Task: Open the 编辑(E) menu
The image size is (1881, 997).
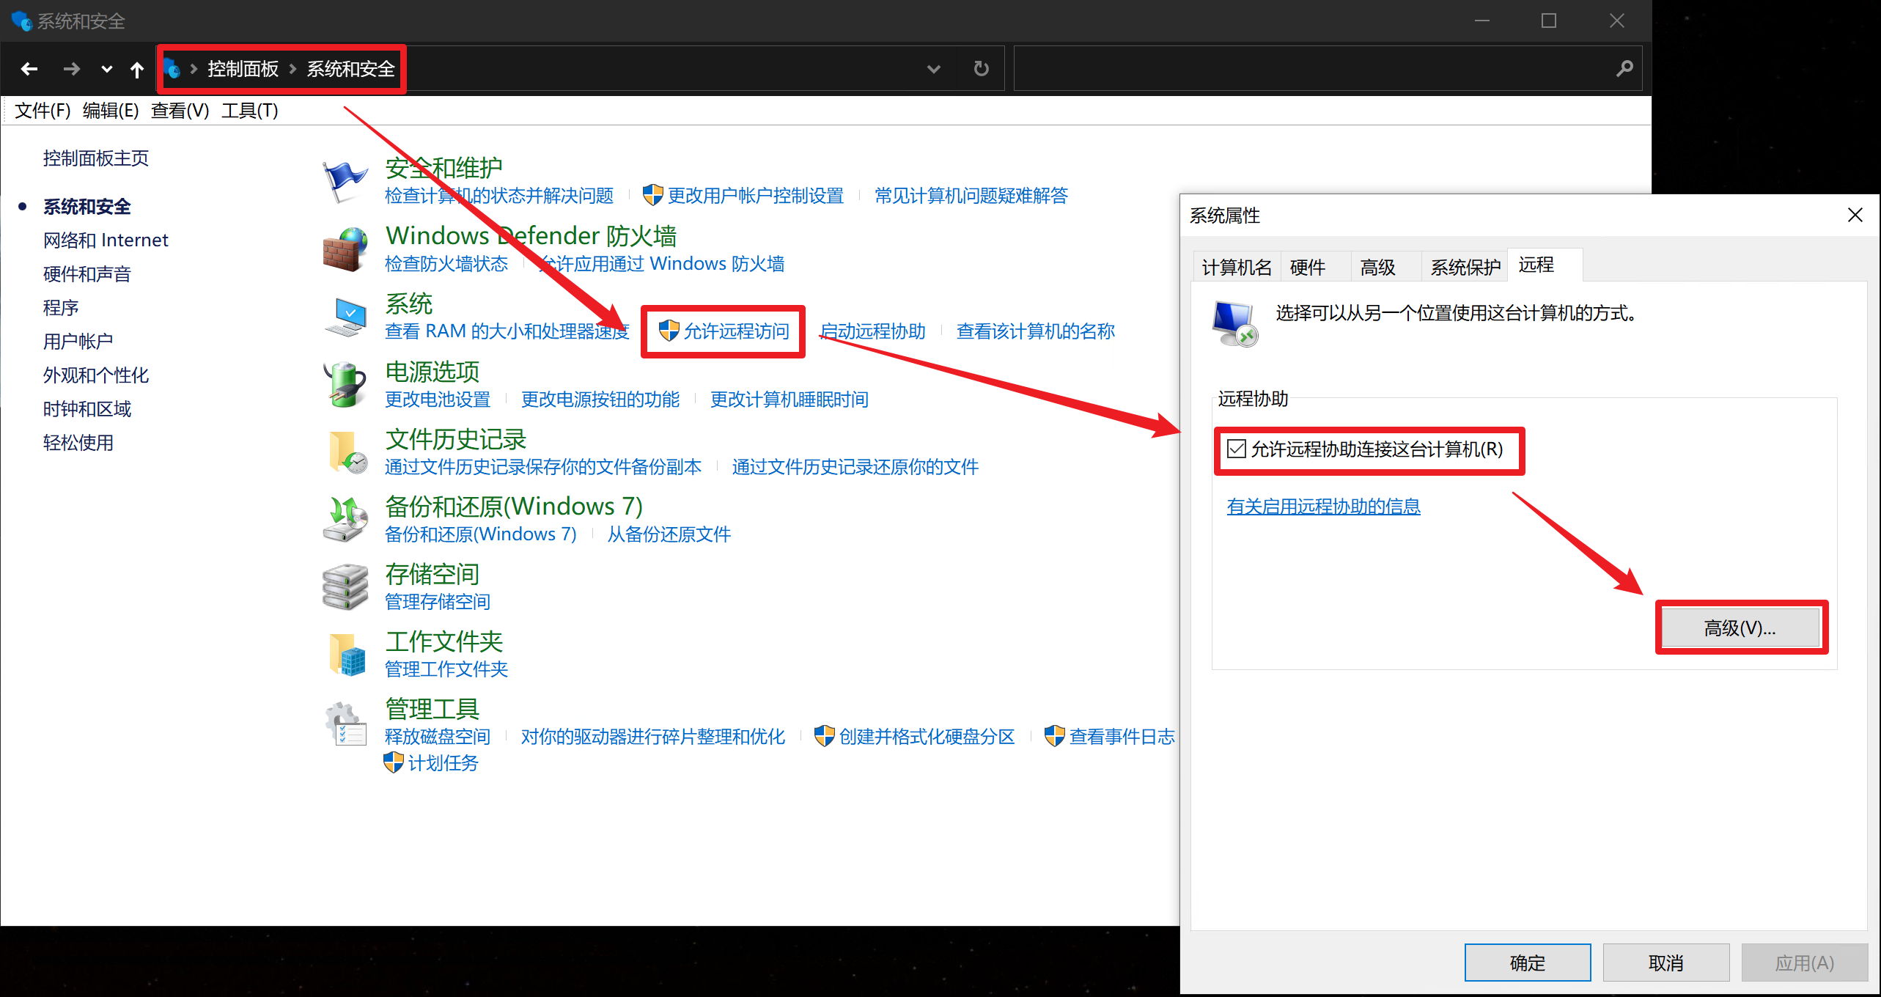Action: [x=111, y=111]
